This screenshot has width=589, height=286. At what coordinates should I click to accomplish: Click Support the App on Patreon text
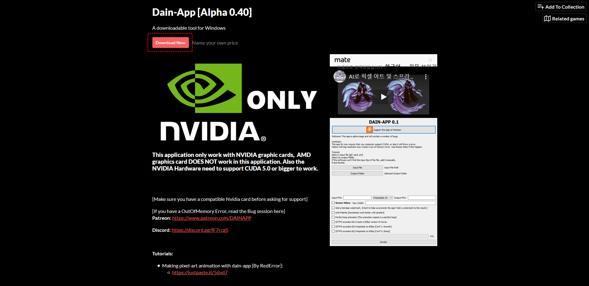[387, 130]
